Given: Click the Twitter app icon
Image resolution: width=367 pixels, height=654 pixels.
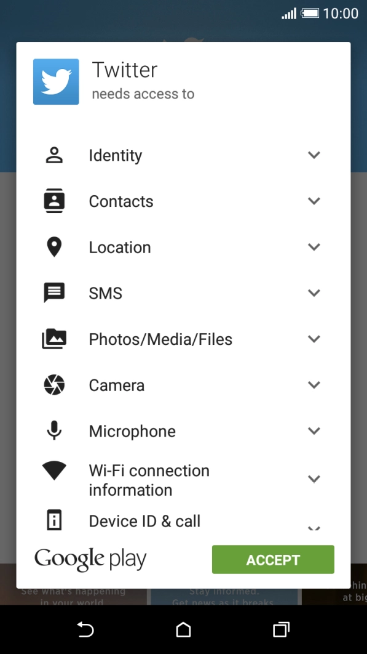Looking at the screenshot, I should 56,81.
